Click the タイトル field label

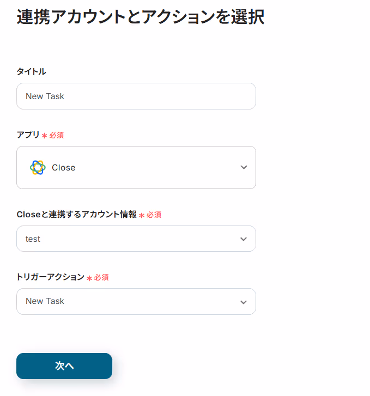tap(32, 71)
